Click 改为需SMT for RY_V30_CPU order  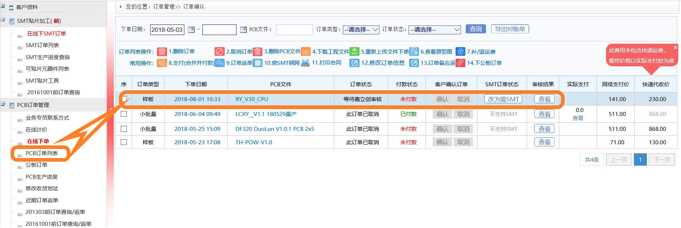(x=503, y=99)
